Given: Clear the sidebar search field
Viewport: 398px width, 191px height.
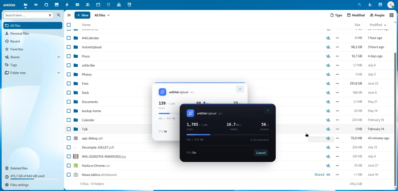Looking at the screenshot, I should 50,15.
